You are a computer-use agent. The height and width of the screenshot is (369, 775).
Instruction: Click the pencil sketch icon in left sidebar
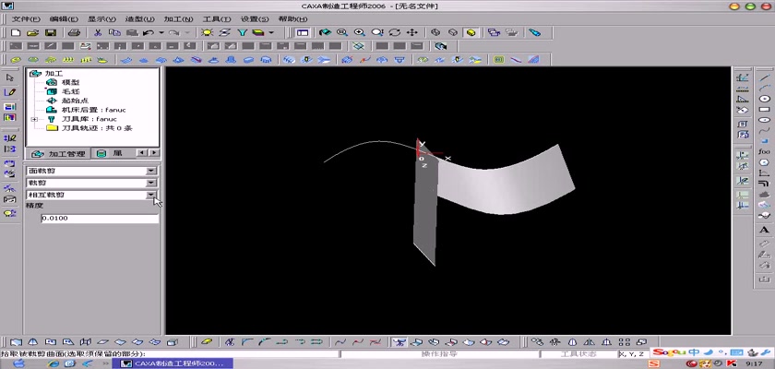[x=10, y=92]
